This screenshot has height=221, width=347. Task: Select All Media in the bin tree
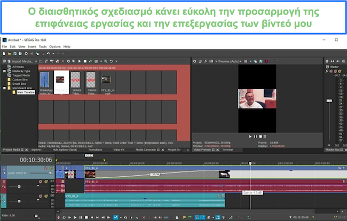(x=18, y=67)
